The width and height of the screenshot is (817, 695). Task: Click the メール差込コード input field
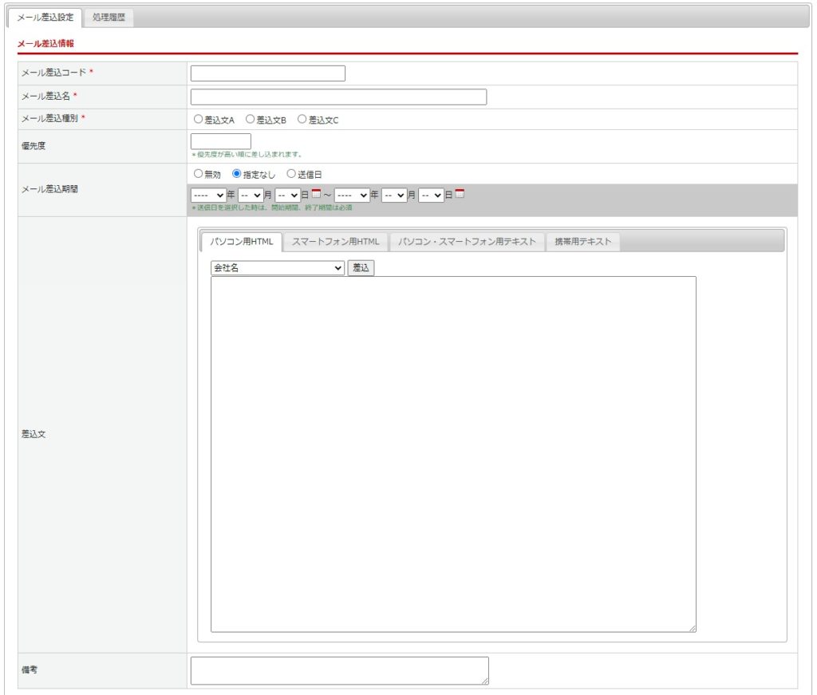pyautogui.click(x=267, y=73)
